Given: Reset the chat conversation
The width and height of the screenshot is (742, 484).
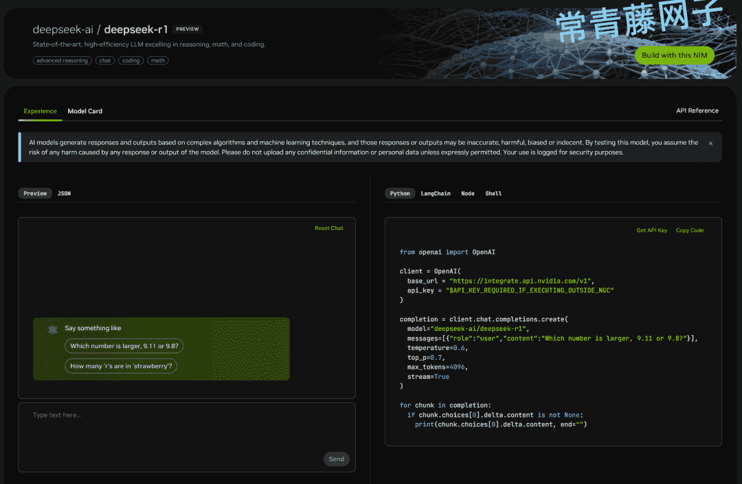Looking at the screenshot, I should tap(329, 229).
